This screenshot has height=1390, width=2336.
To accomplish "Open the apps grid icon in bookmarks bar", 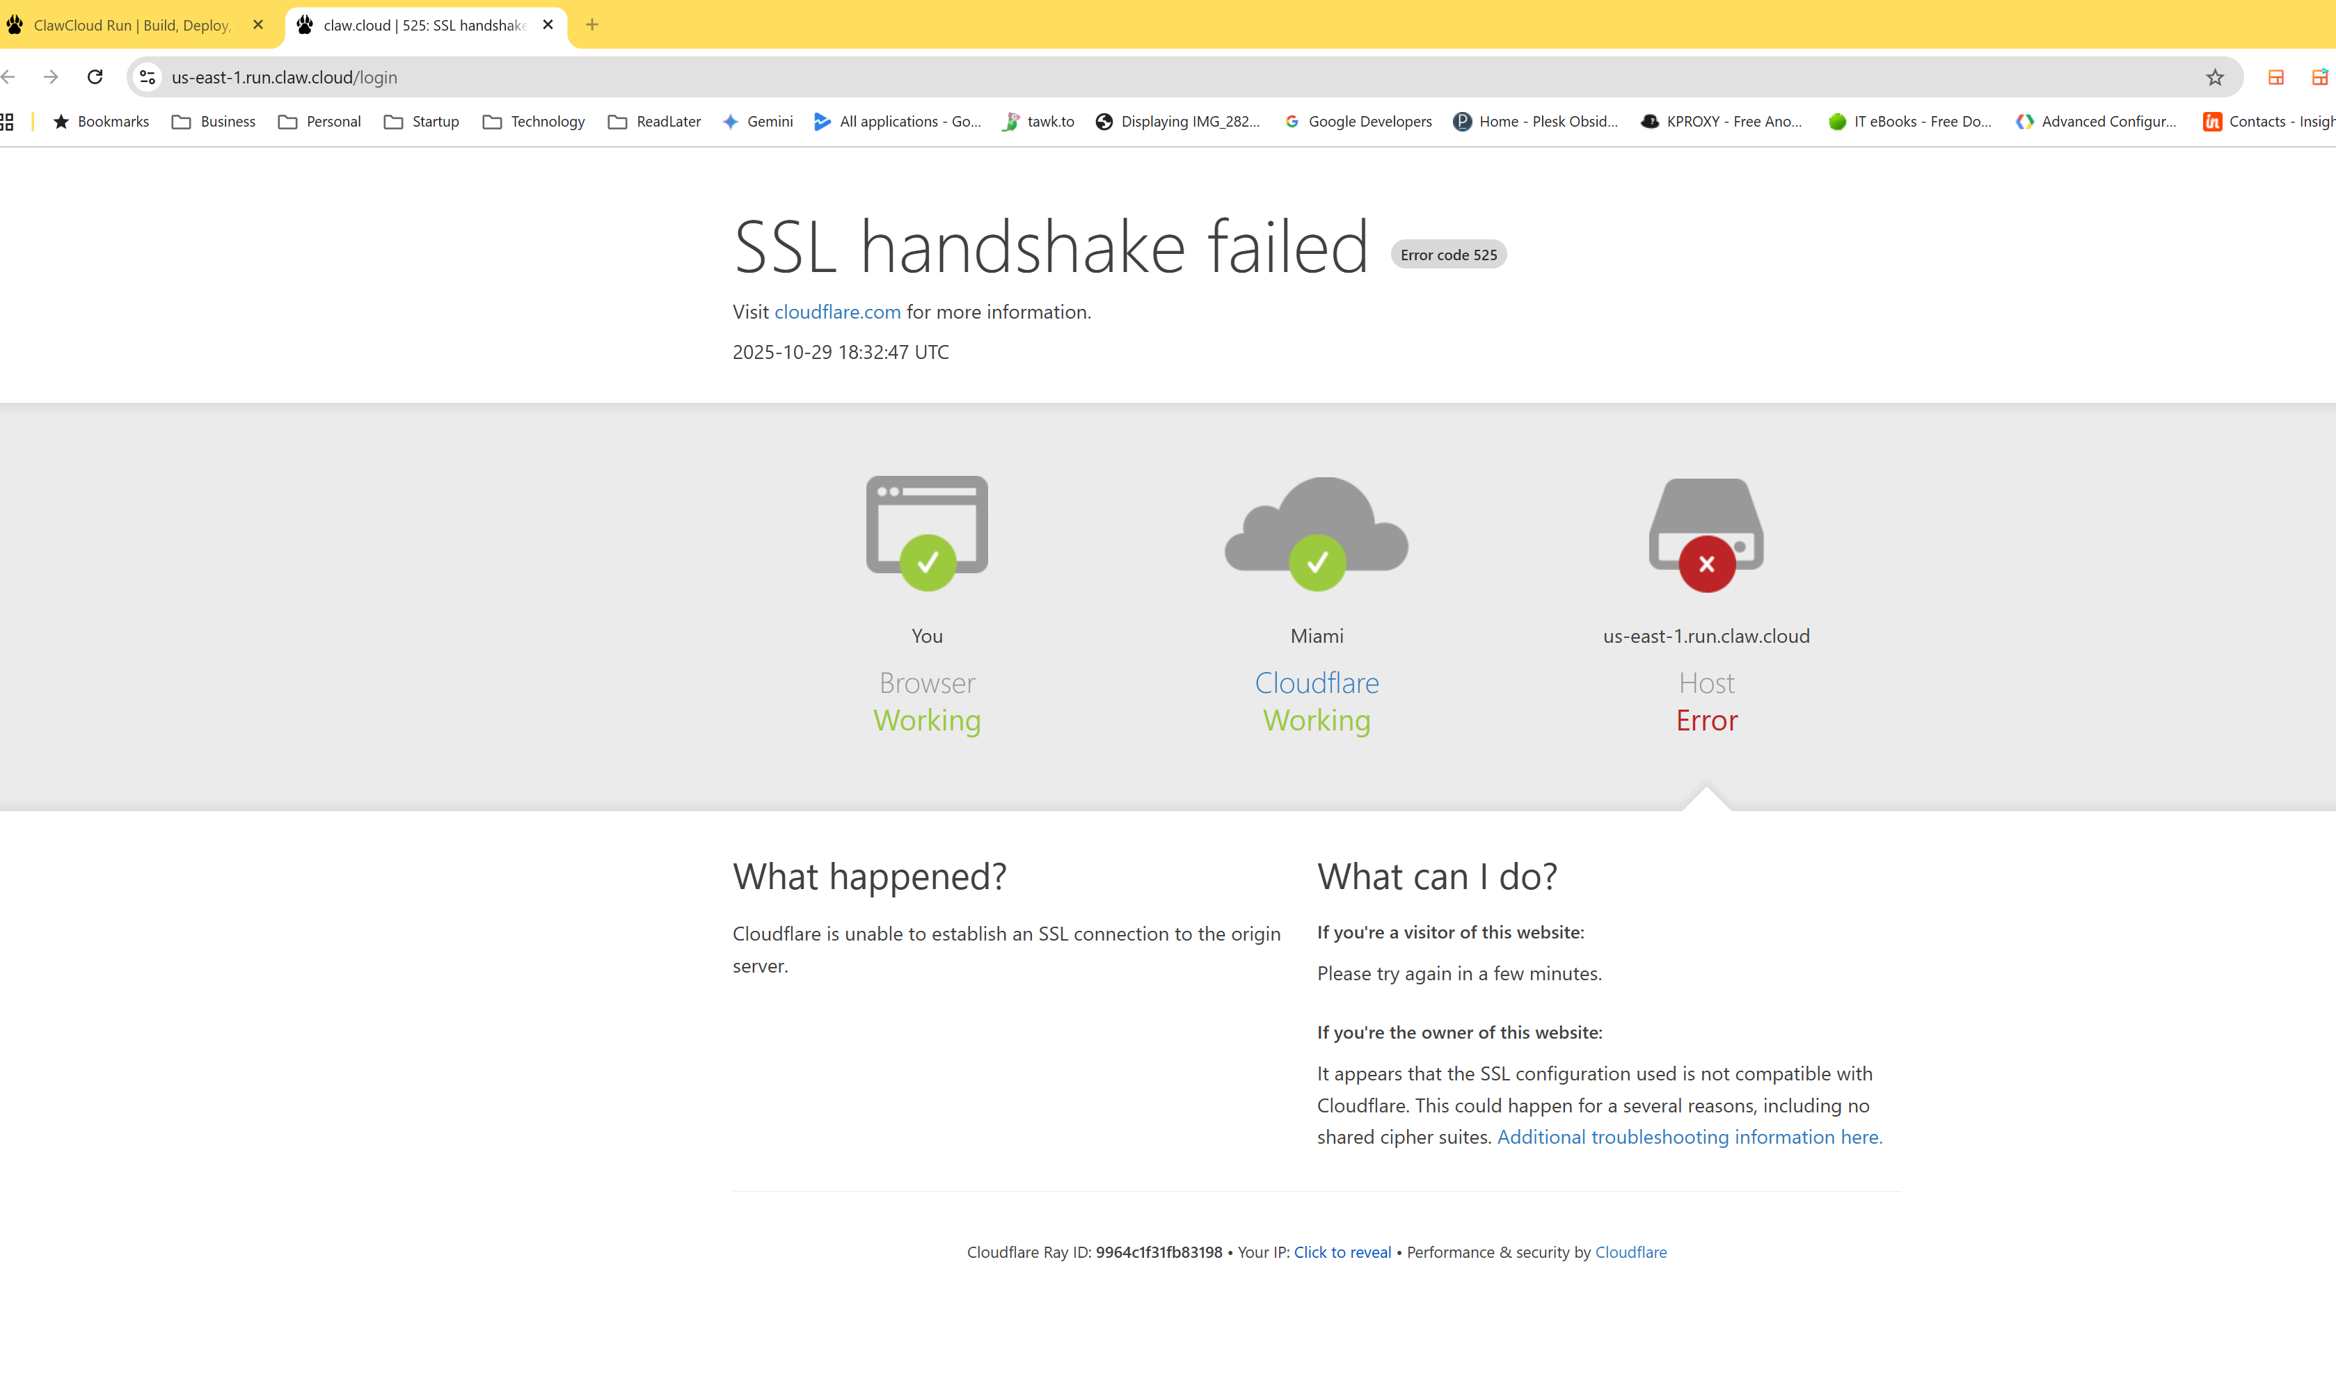I will (8, 122).
